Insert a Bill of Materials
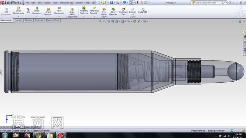 [x=113, y=12]
